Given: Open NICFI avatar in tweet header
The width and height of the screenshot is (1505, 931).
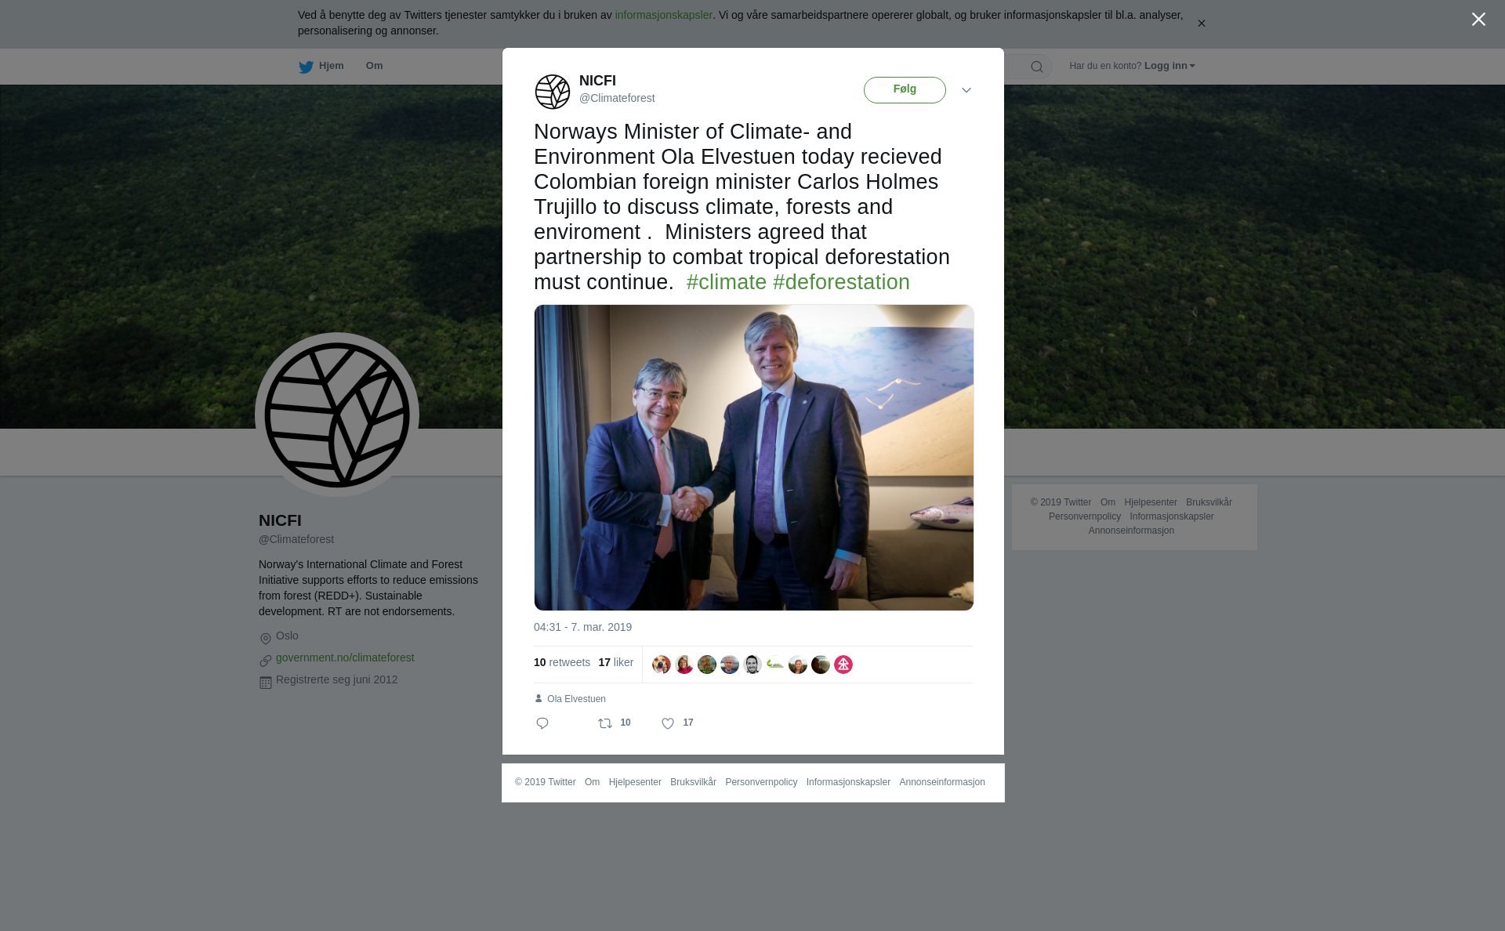Looking at the screenshot, I should (553, 92).
